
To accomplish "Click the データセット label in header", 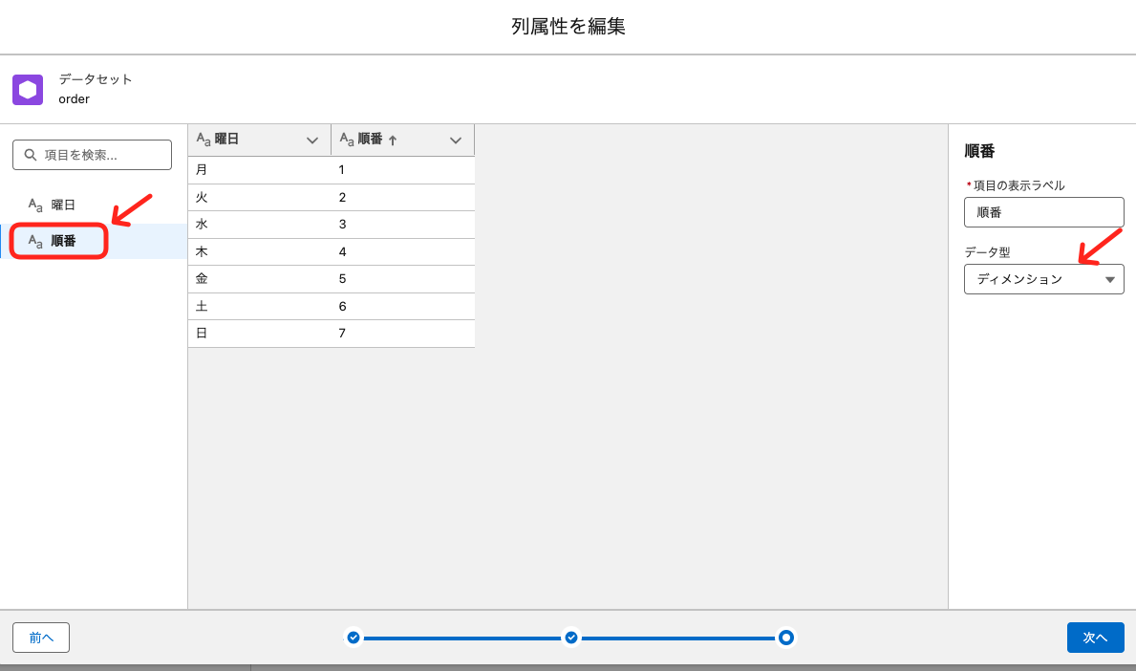I will click(x=96, y=79).
